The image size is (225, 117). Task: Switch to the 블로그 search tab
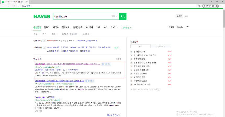[47, 27]
